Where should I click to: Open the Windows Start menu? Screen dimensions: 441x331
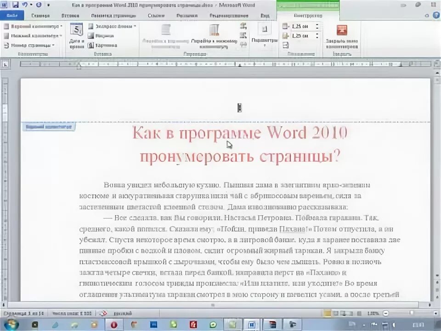(x=11, y=325)
